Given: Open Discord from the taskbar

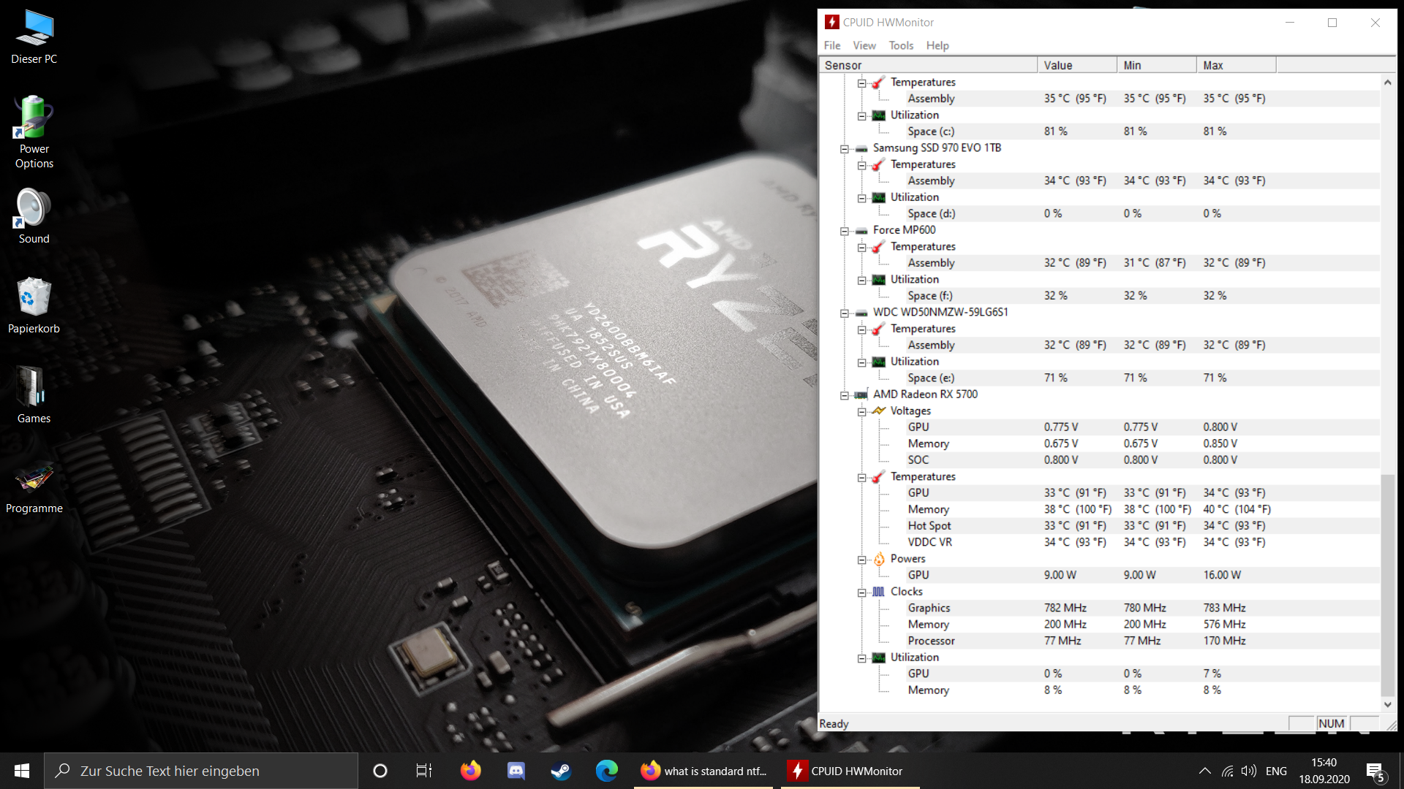Looking at the screenshot, I should tap(516, 771).
